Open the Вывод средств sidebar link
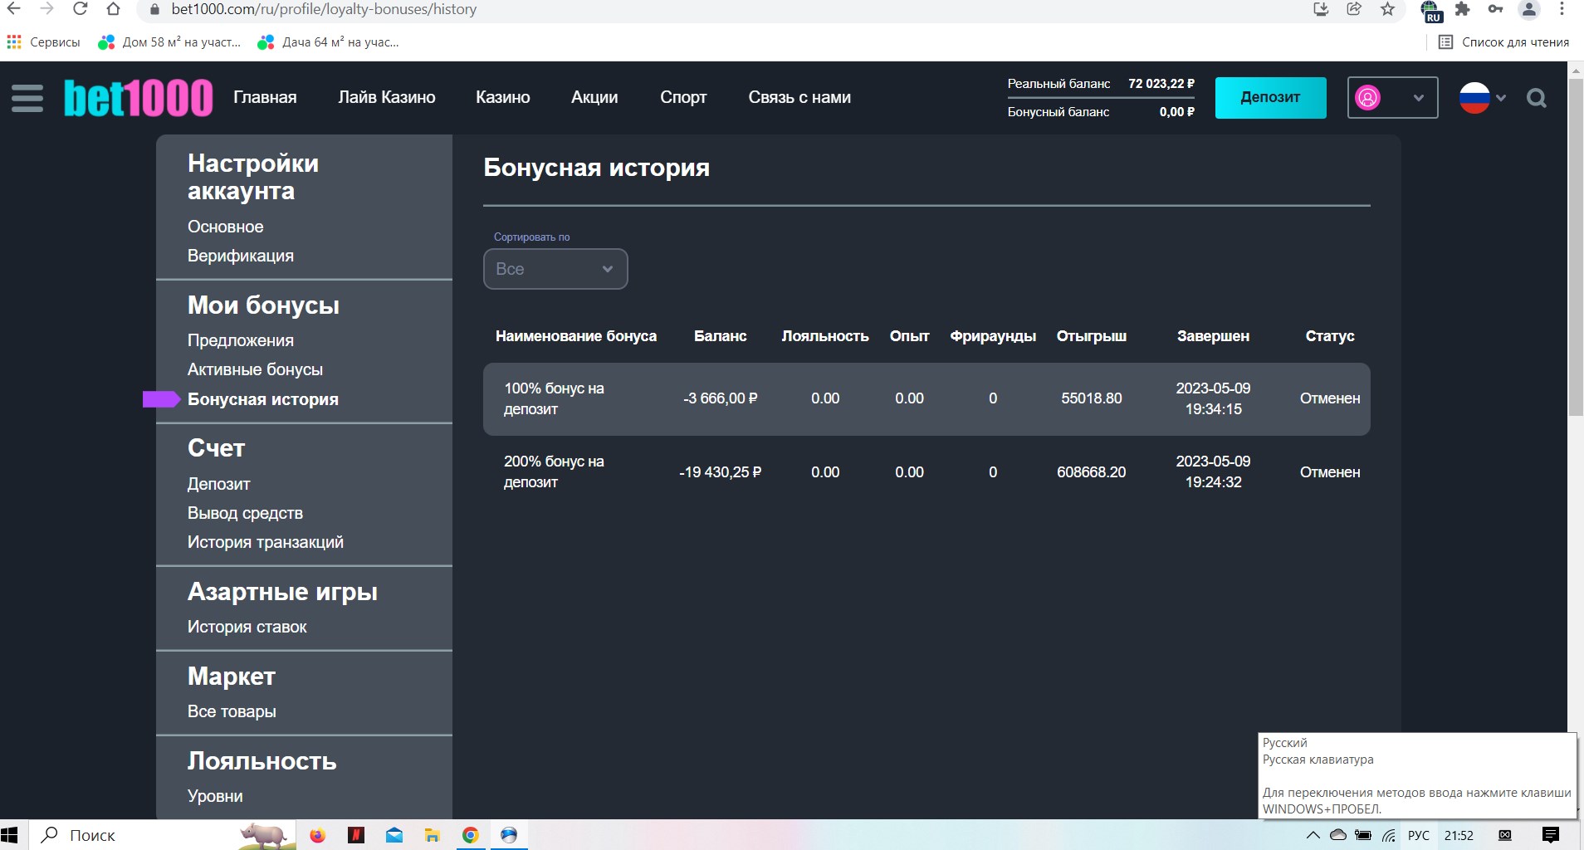 (245, 513)
